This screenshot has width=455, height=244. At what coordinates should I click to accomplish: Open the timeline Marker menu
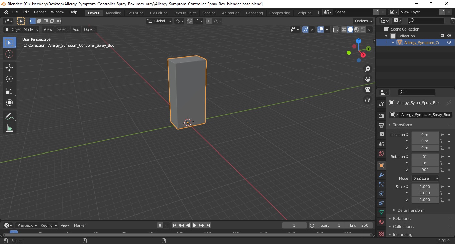coord(80,225)
